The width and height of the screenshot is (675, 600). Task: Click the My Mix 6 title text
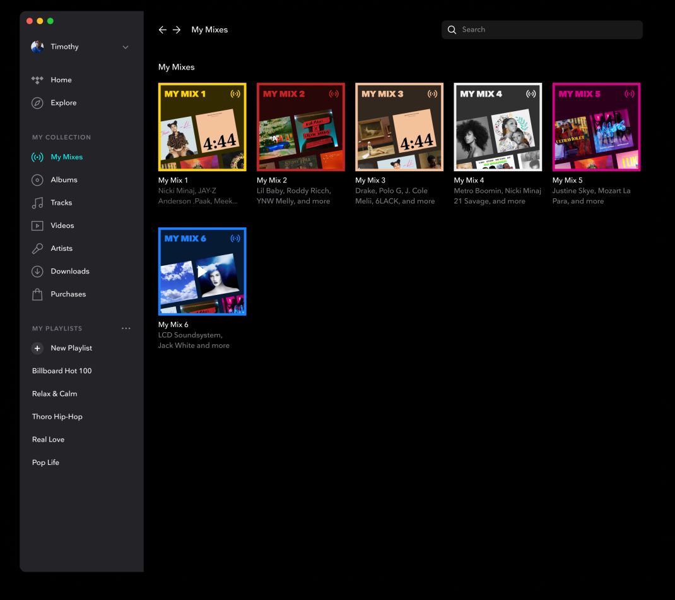click(173, 325)
